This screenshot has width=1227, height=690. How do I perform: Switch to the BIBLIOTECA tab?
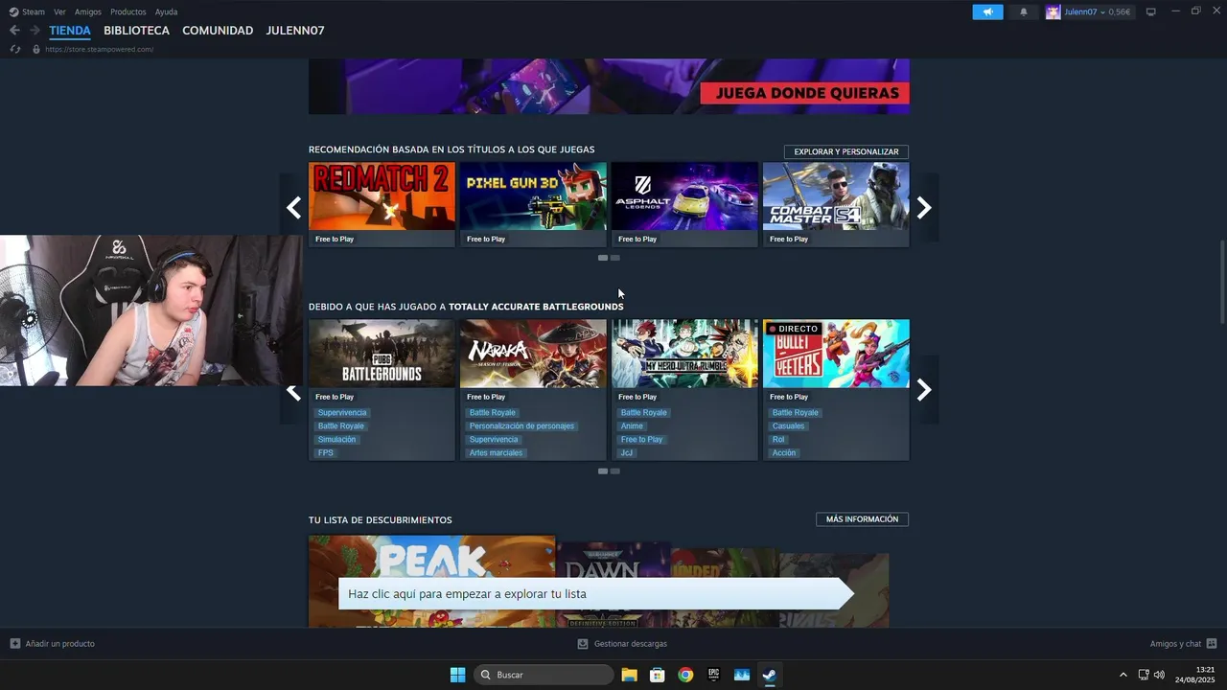136,31
